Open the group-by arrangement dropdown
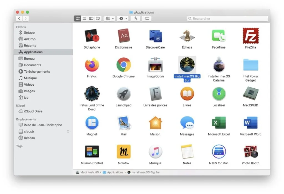 [109, 19]
